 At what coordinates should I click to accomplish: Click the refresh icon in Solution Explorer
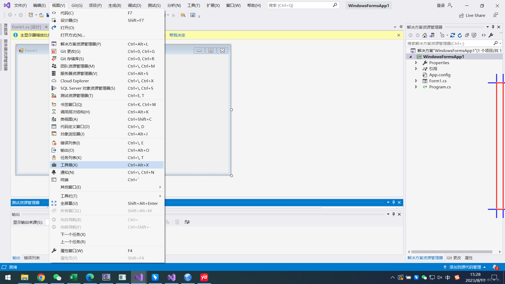tap(460, 35)
